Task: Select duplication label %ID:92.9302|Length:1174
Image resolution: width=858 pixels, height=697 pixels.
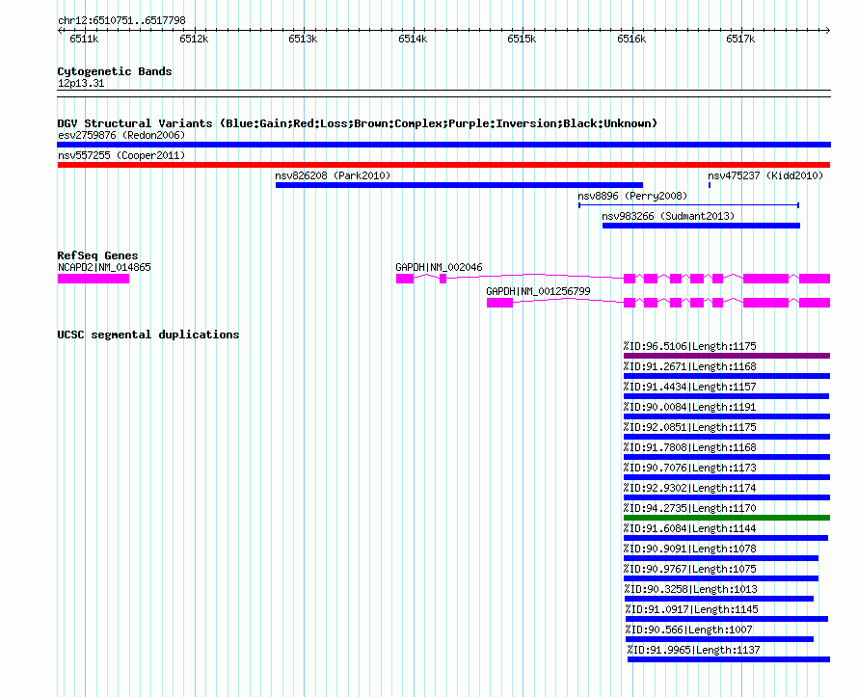Action: point(689,488)
